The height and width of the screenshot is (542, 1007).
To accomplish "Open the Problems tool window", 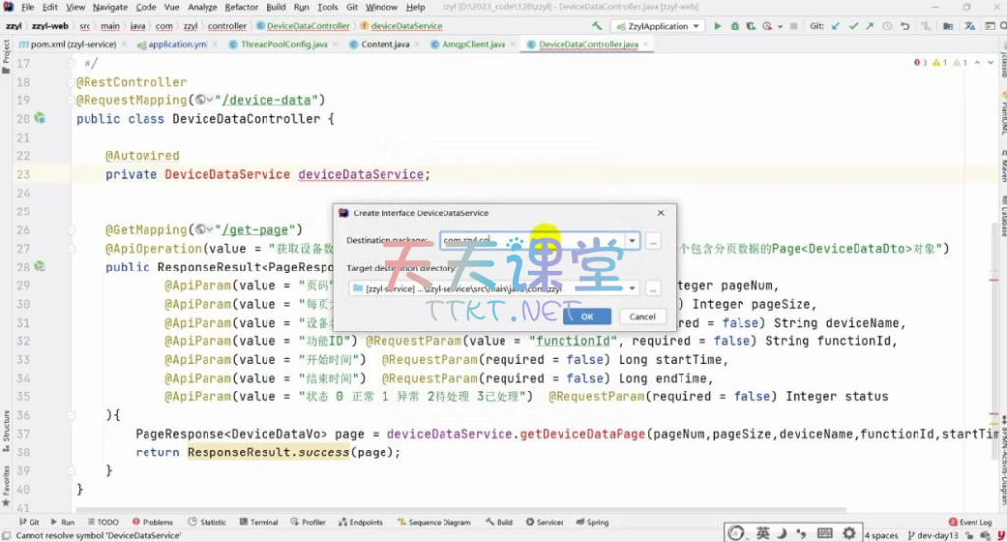I will 152,522.
